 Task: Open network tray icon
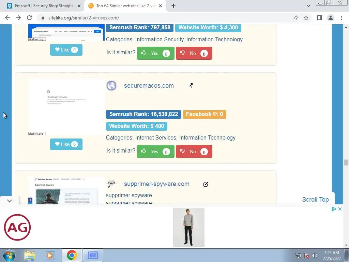[298, 256]
